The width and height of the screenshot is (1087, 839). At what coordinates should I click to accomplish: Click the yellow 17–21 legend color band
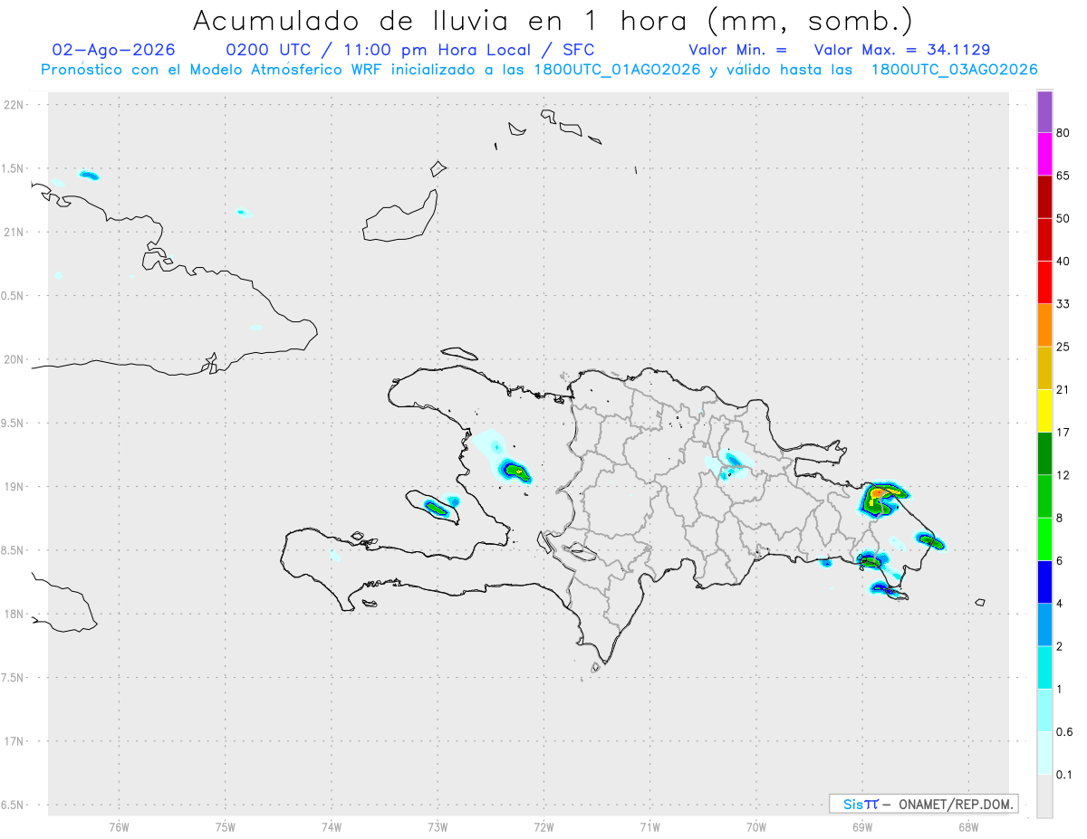[x=1044, y=411]
